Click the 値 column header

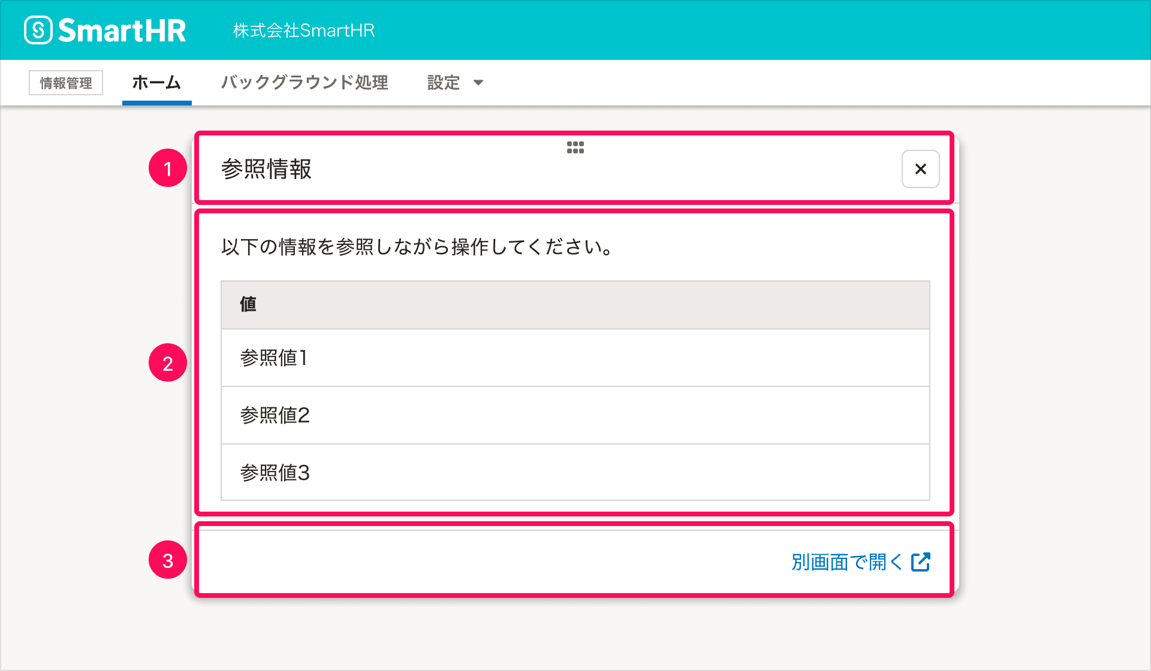coord(248,304)
